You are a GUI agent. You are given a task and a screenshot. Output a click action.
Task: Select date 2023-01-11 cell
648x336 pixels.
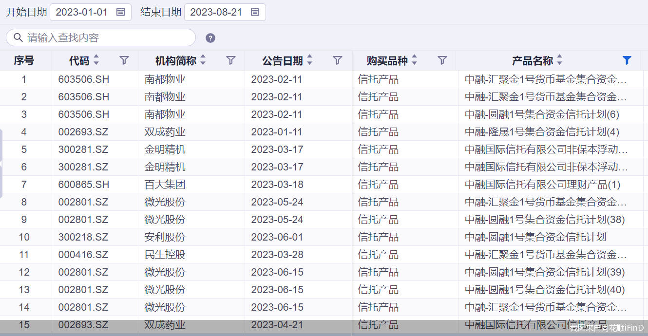pyautogui.click(x=277, y=132)
